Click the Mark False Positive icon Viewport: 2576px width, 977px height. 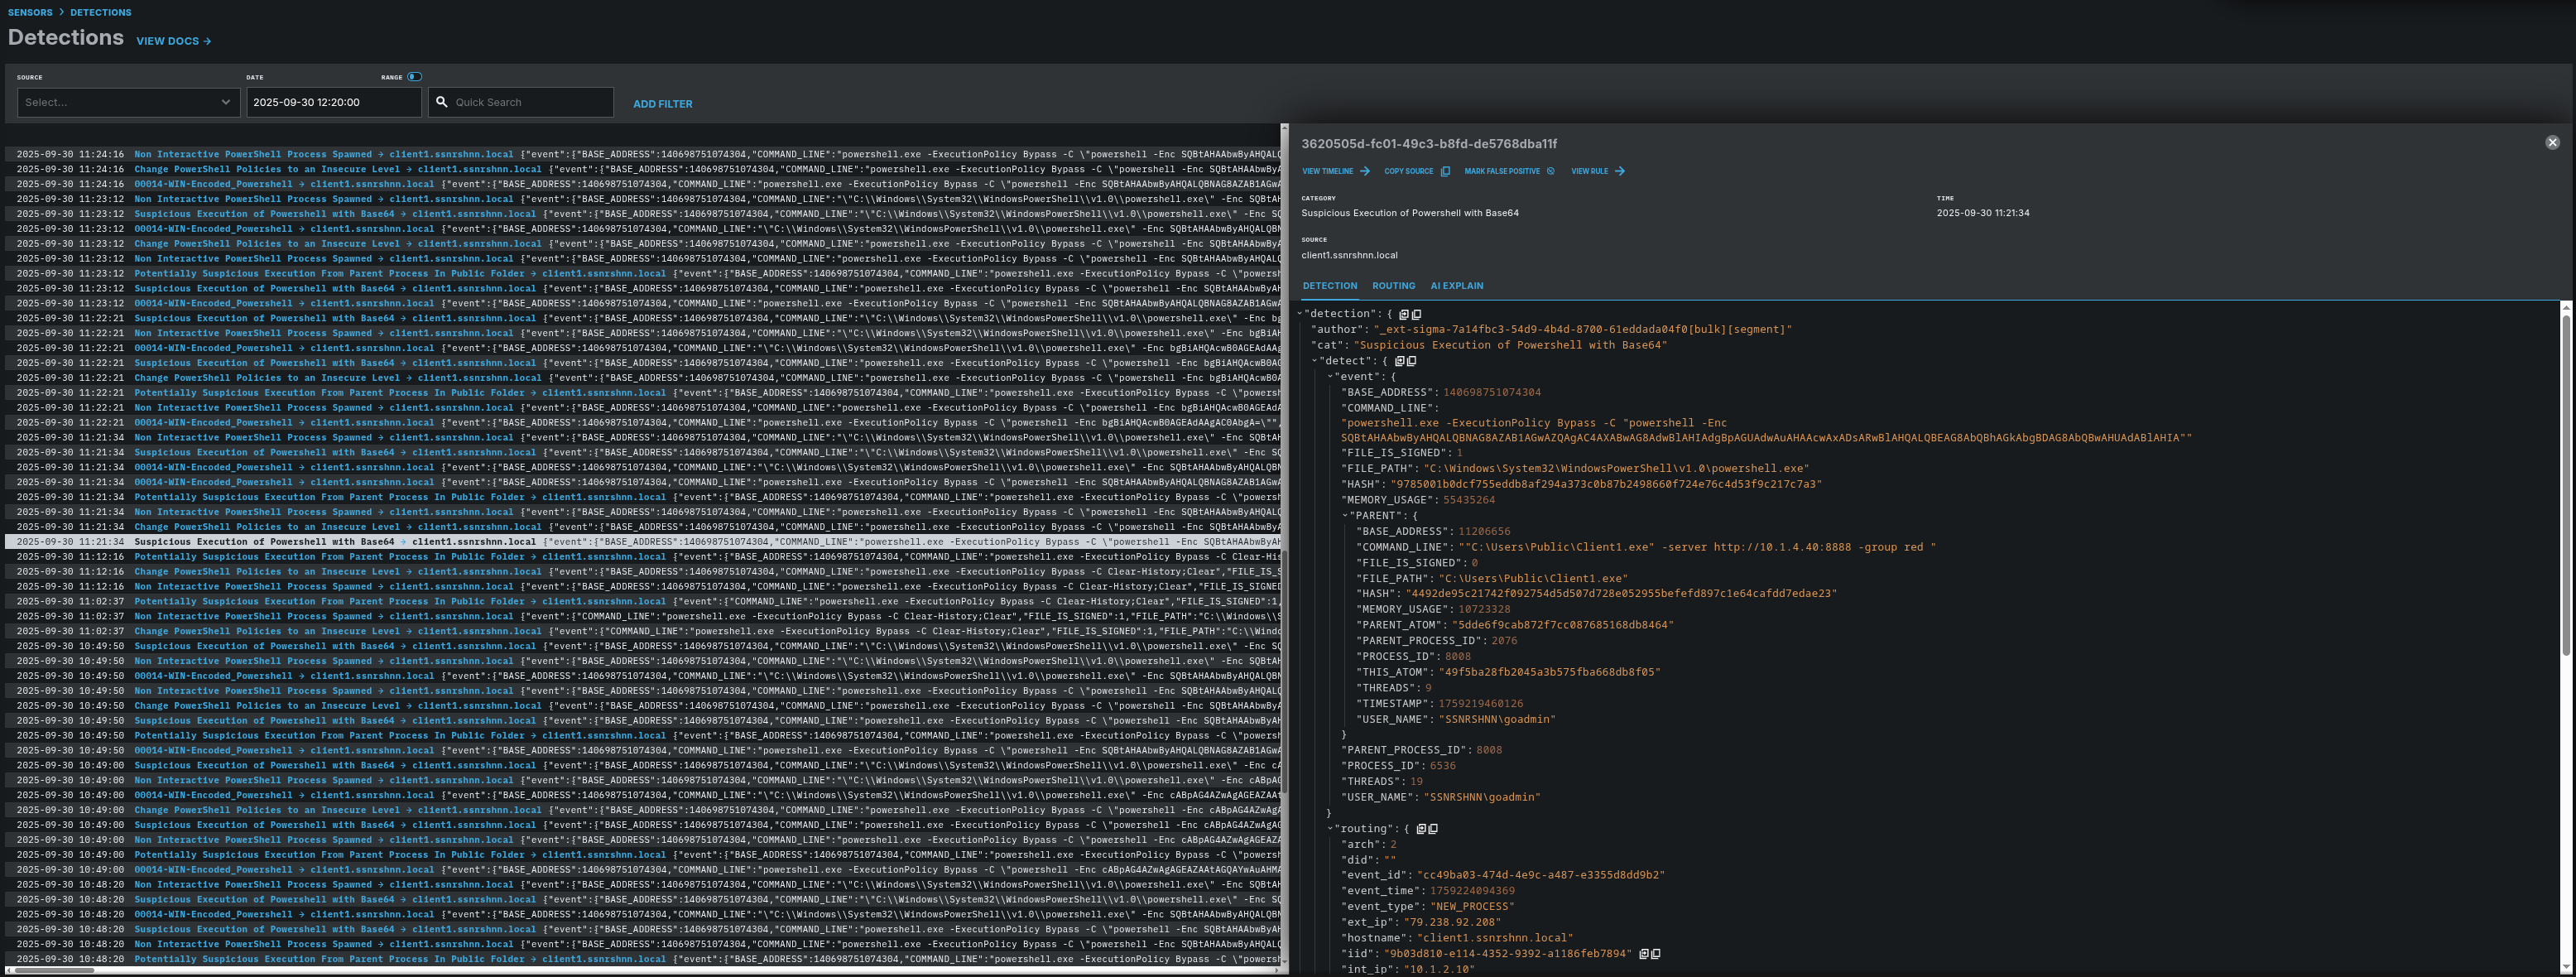[x=1550, y=172]
